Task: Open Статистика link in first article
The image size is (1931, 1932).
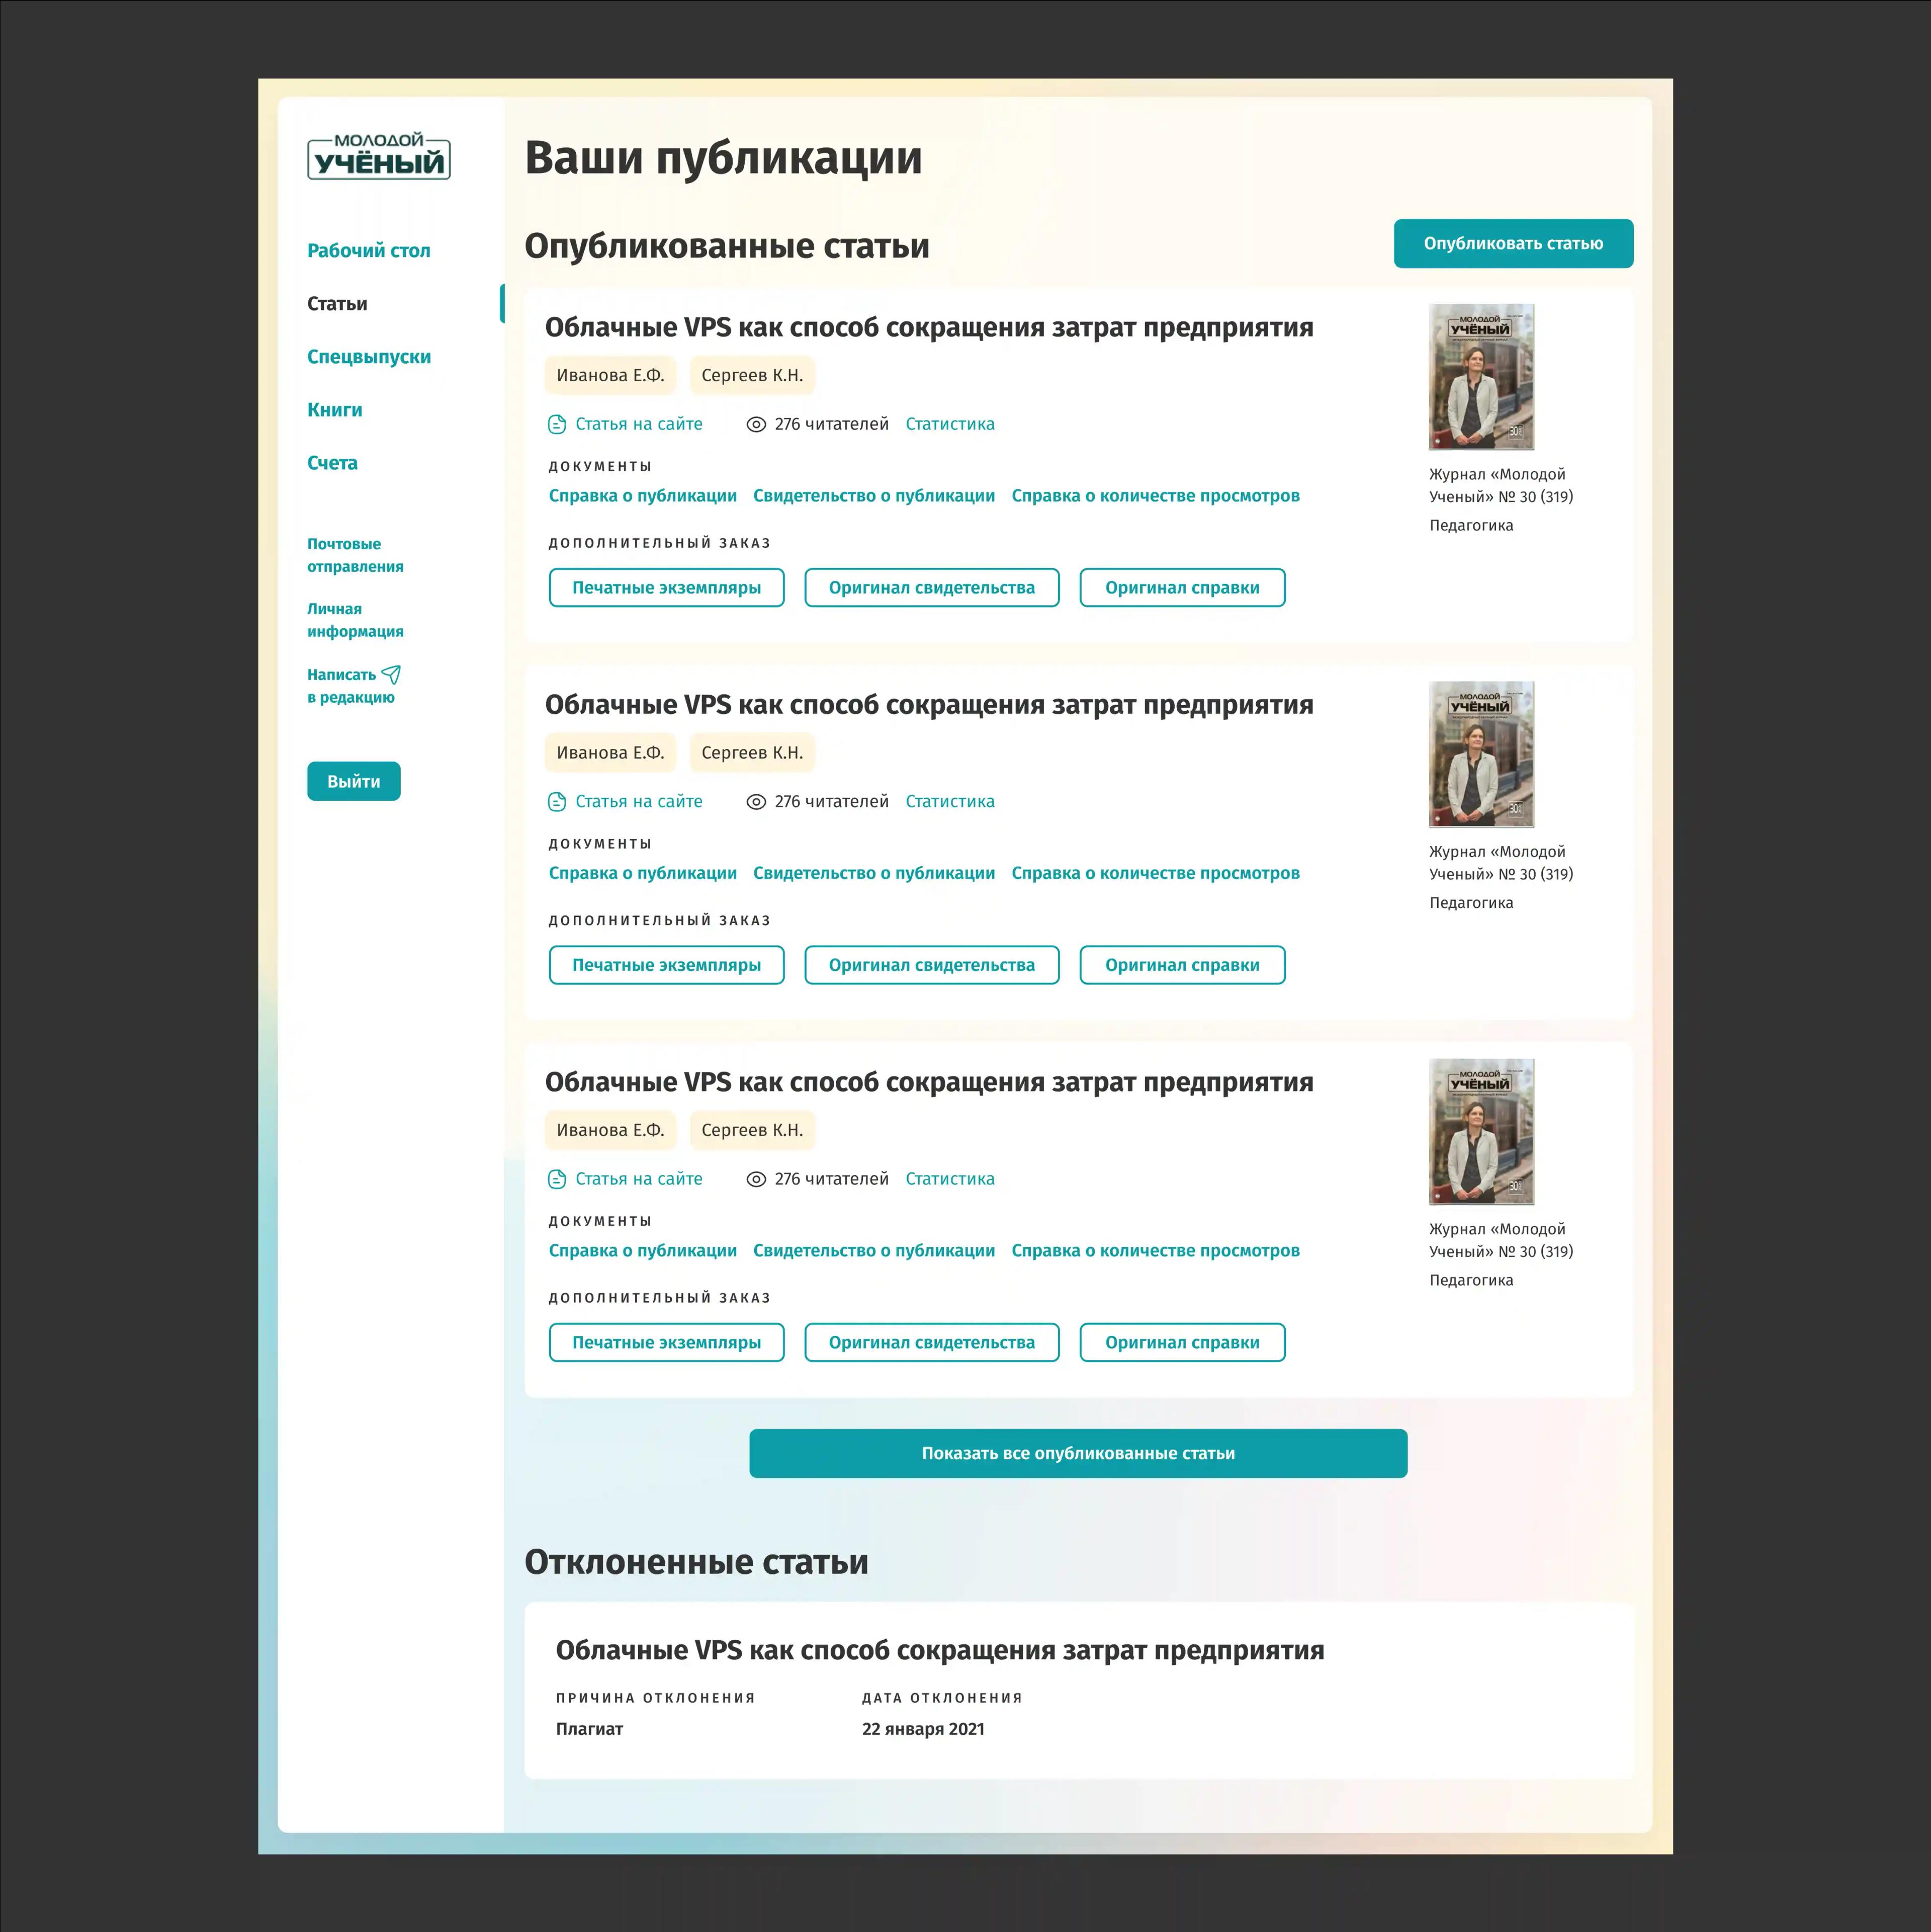Action: click(x=950, y=425)
